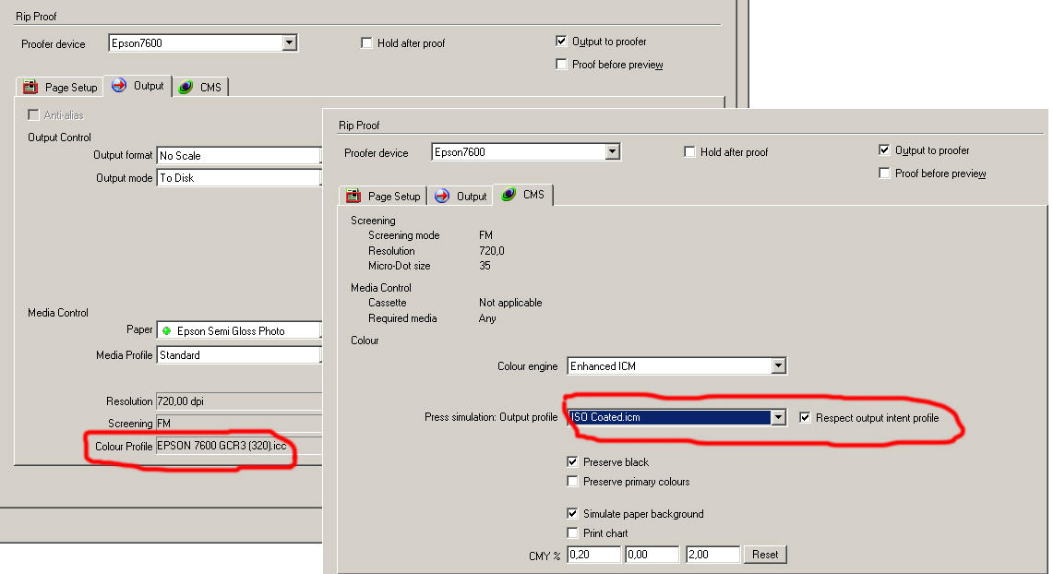Uncheck Preserve black option

pos(572,462)
